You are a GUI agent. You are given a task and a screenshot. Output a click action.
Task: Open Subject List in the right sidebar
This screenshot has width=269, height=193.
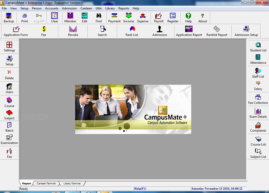[x=258, y=153]
